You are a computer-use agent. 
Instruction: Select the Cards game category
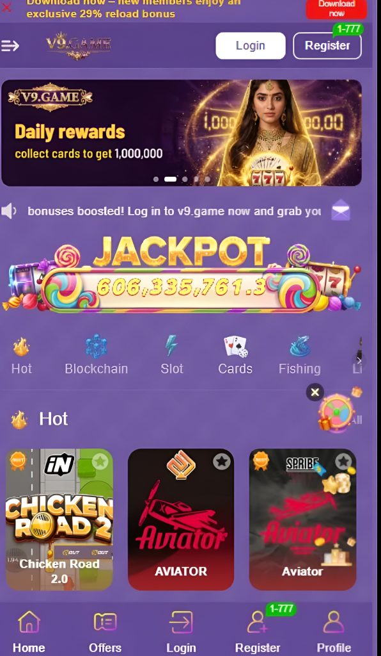tap(235, 354)
